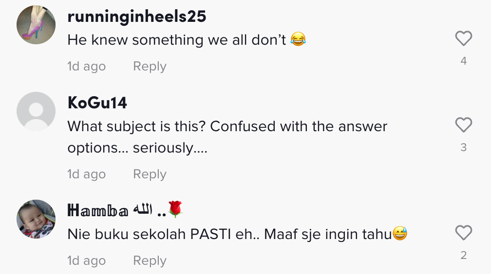Open runninginheels25's profile via username
This screenshot has width=491, height=274.
[137, 17]
